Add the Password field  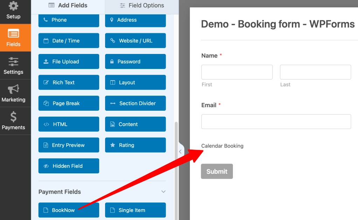(x=136, y=62)
